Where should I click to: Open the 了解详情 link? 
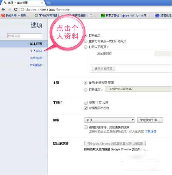[151, 132]
